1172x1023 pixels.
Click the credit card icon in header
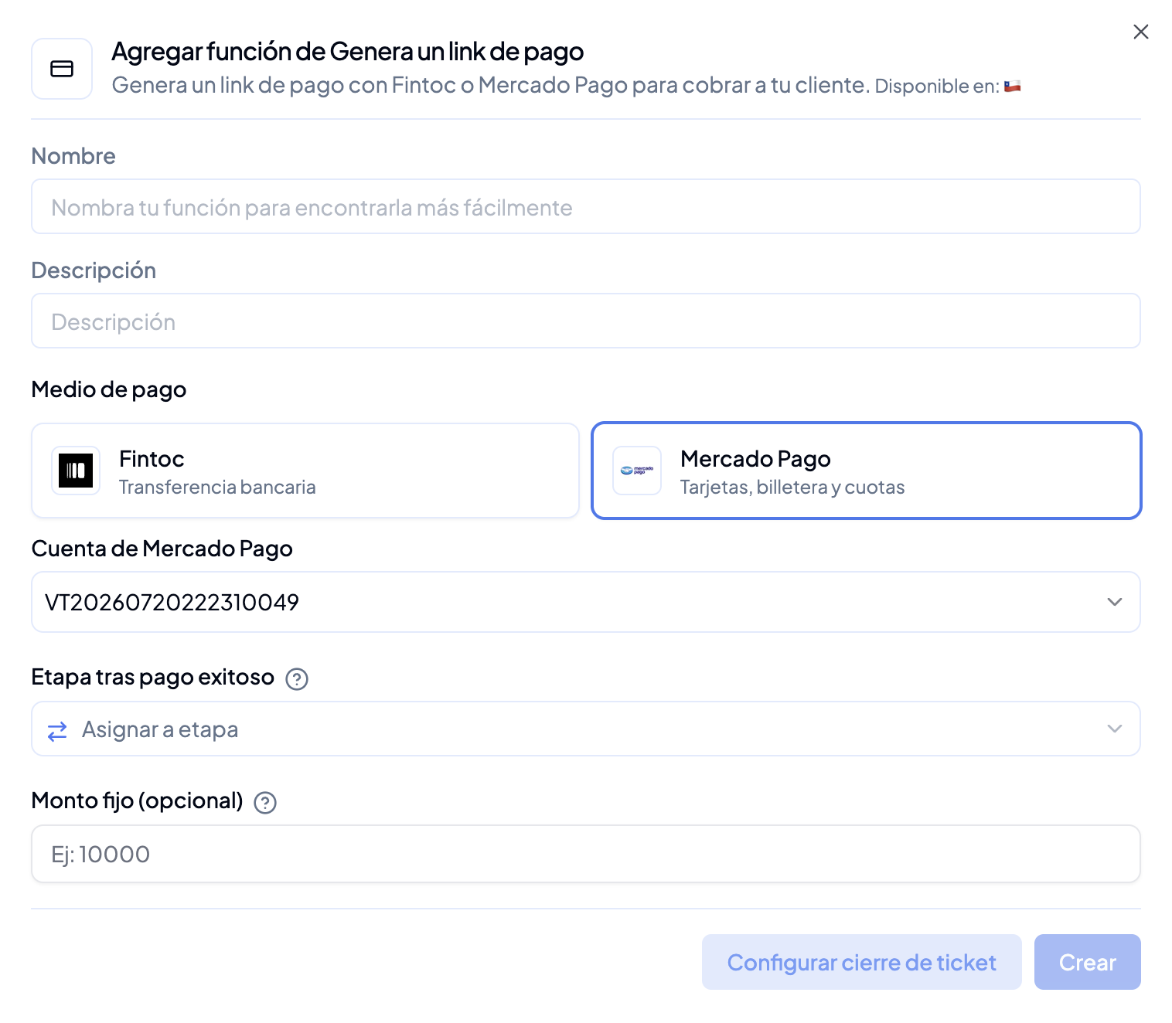(62, 69)
